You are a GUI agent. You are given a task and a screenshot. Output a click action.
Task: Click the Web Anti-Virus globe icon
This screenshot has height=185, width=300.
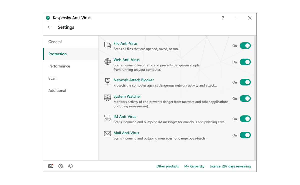(107, 62)
